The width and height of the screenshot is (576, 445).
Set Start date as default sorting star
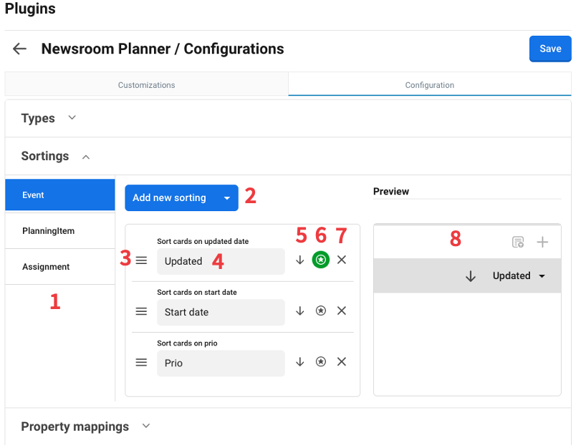pos(321,311)
